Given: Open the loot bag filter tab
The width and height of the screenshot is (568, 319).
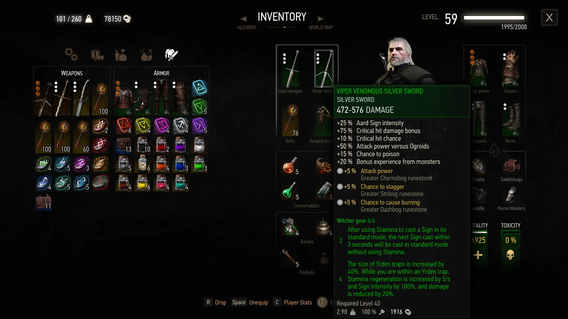Looking at the screenshot, I should [121, 55].
